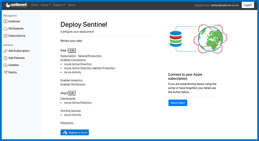The image size is (259, 141).
Task: Go to the Home page
Action: point(34,5)
